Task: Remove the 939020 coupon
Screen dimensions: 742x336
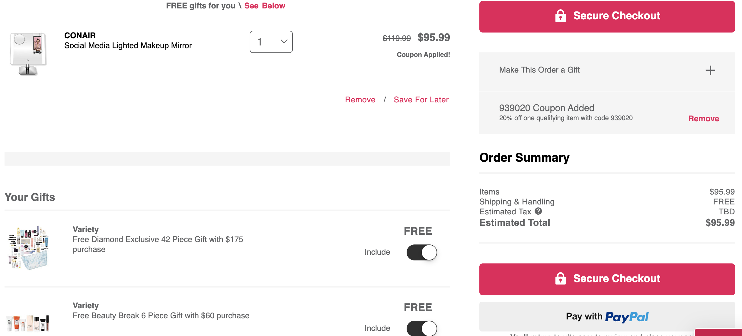Action: point(704,119)
